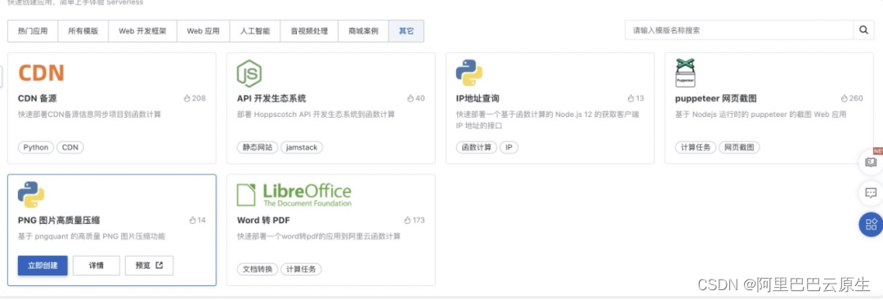883x300 pixels.
Task: Click flame icon beside 173
Action: coord(408,220)
